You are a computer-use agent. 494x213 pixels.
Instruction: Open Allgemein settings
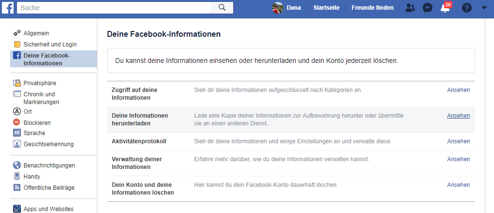coord(36,33)
